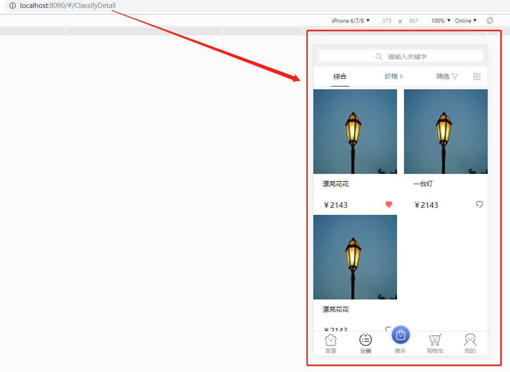This screenshot has height=372, width=510.
Task: Click the magnifier search icon
Action: tap(378, 57)
